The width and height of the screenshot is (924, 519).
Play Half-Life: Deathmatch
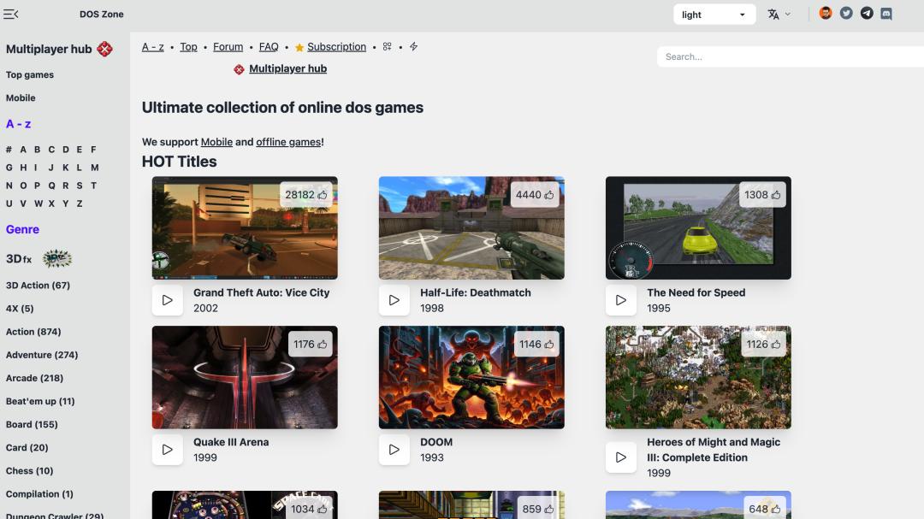[394, 300]
